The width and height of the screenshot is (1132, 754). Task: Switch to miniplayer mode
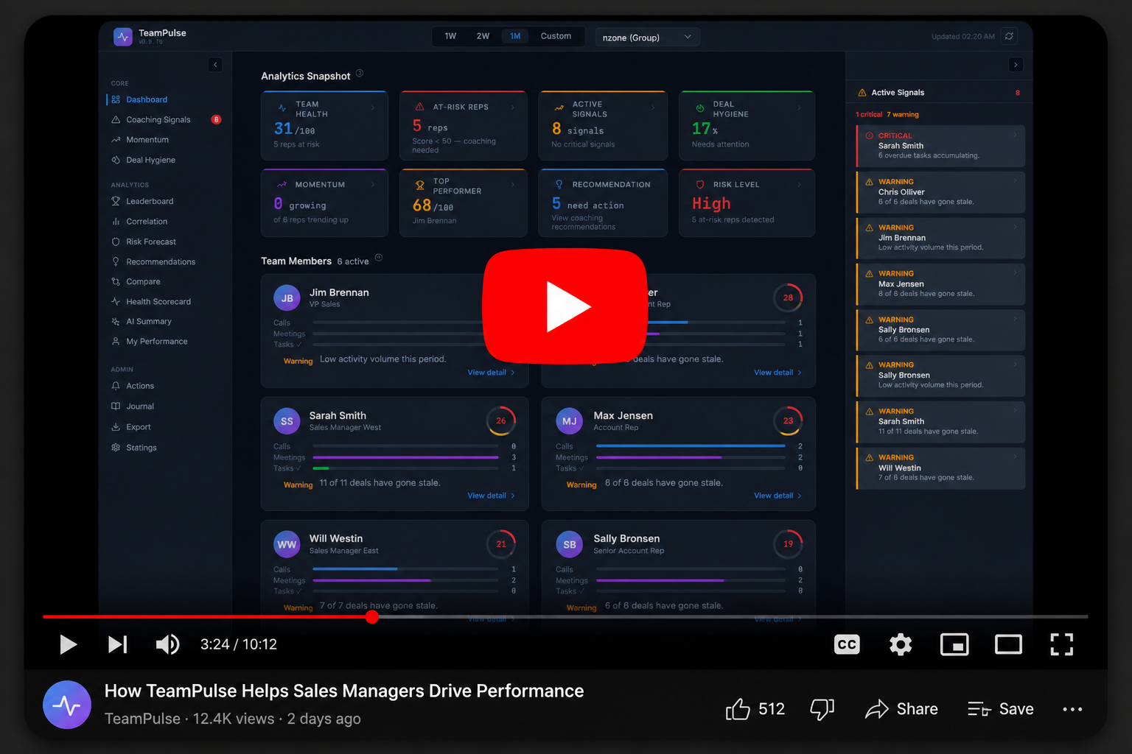pos(954,644)
